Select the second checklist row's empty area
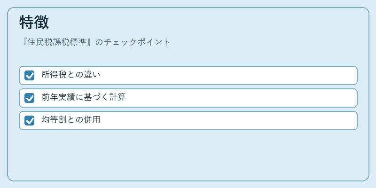The image size is (376, 188). (241, 98)
